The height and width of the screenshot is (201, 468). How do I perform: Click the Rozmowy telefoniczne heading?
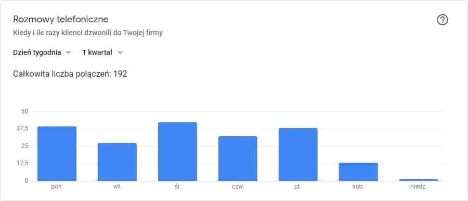pyautogui.click(x=61, y=19)
